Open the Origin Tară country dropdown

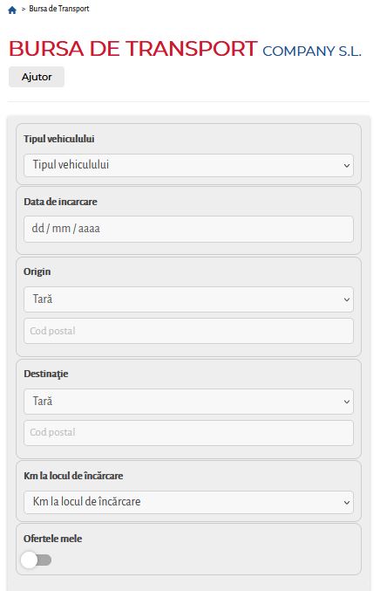[x=188, y=299]
